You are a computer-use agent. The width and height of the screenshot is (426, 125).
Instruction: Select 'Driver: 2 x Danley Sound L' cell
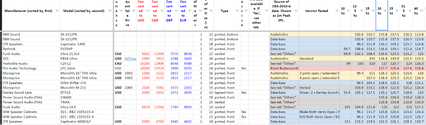(319, 92)
